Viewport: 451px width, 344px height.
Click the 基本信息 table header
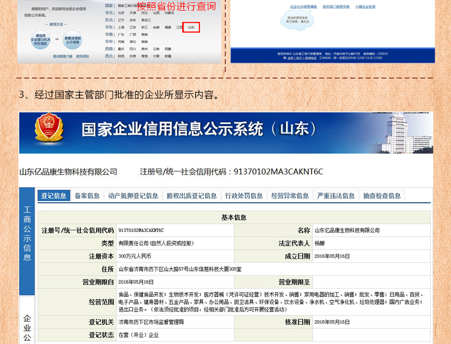(234, 217)
